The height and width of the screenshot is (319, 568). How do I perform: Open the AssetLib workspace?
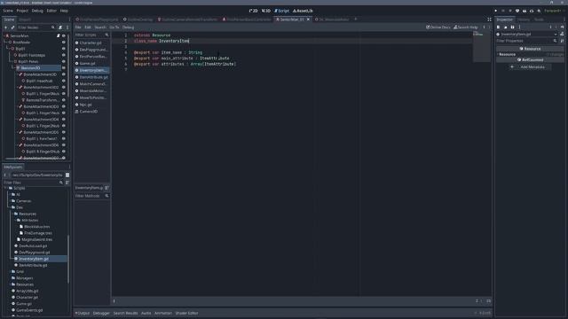(x=303, y=11)
